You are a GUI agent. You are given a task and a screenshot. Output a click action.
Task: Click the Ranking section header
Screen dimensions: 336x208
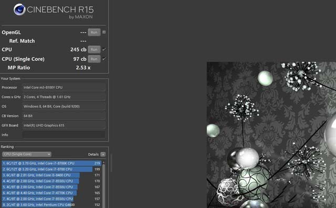coord(7,147)
